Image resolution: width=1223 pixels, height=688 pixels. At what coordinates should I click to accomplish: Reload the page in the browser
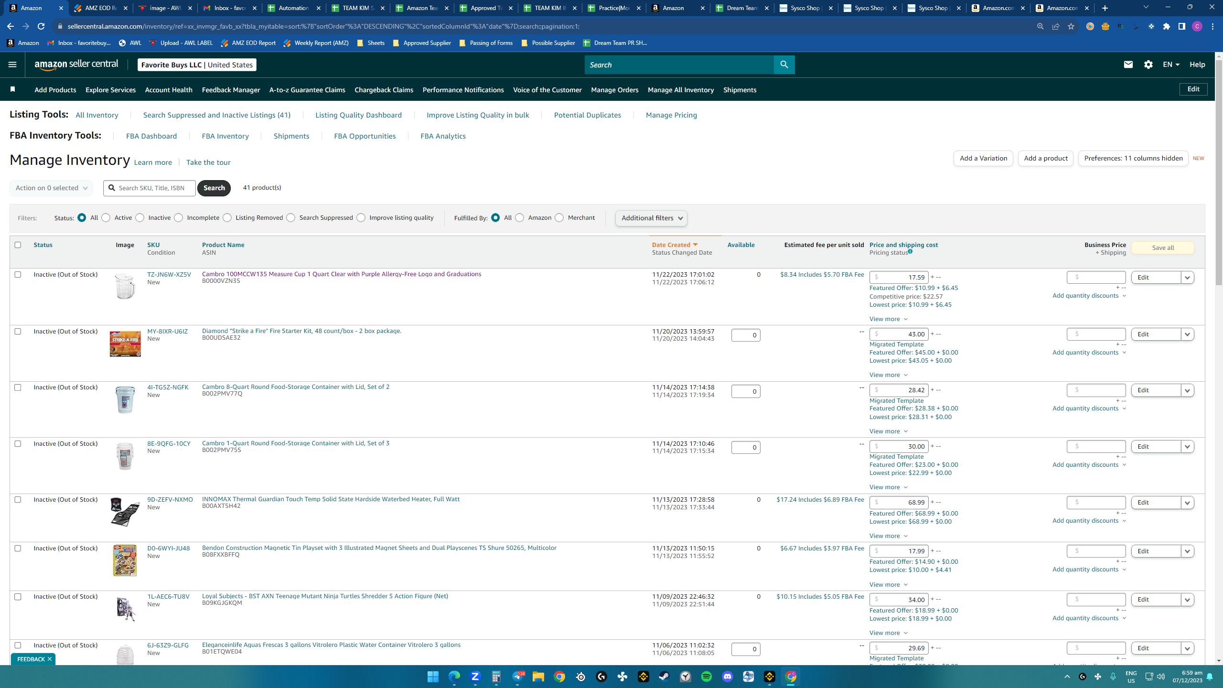pyautogui.click(x=41, y=26)
